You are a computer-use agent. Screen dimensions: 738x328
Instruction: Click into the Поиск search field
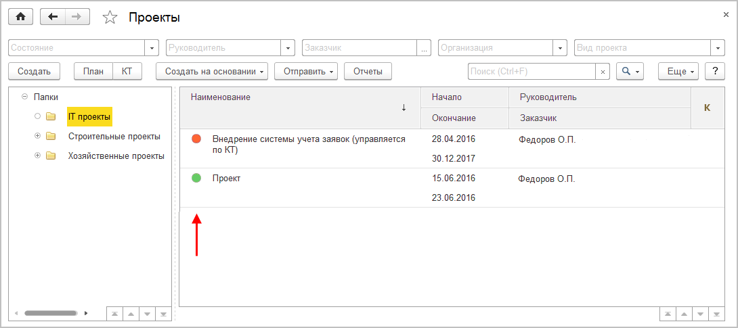(x=531, y=71)
